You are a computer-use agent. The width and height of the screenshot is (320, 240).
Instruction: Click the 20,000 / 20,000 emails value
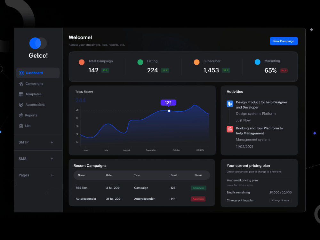pyautogui.click(x=280, y=192)
